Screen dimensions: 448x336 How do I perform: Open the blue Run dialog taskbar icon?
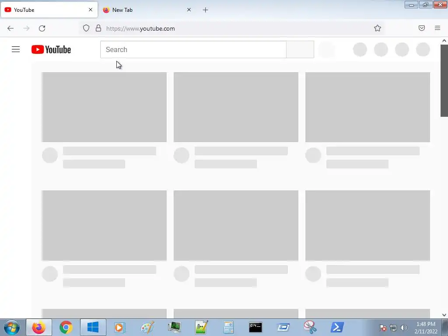point(283,327)
